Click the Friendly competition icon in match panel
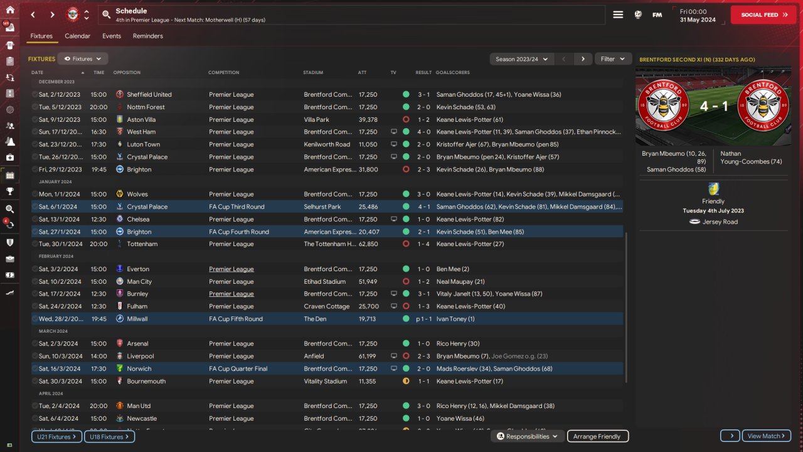The width and height of the screenshot is (803, 452). point(713,189)
